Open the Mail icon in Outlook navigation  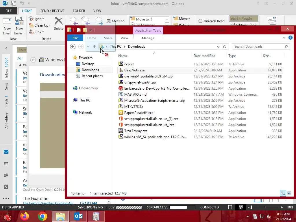[x=6, y=152]
